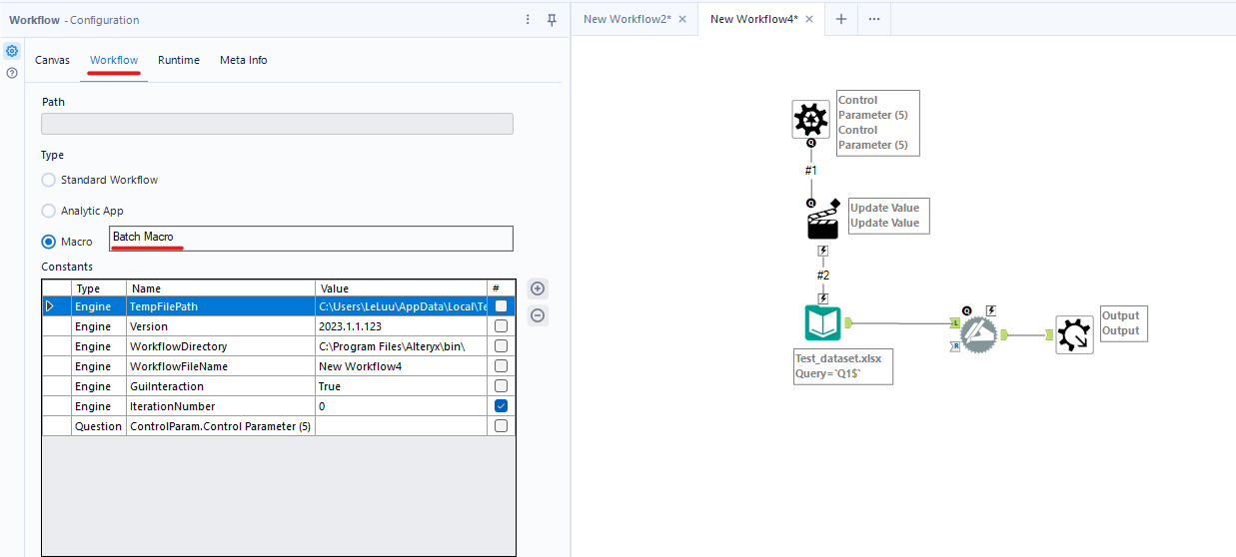Image resolution: width=1236 pixels, height=557 pixels.
Task: Click the Join tool L input anchor
Action: pyautogui.click(x=955, y=323)
